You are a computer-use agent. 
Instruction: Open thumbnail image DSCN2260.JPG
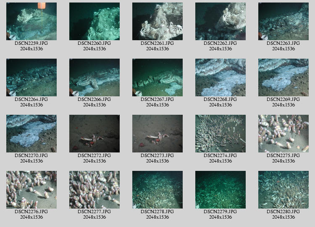[x=94, y=21]
